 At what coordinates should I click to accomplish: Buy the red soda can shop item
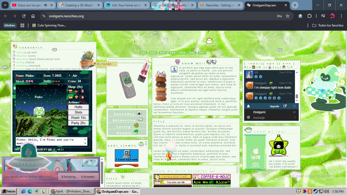point(82,91)
